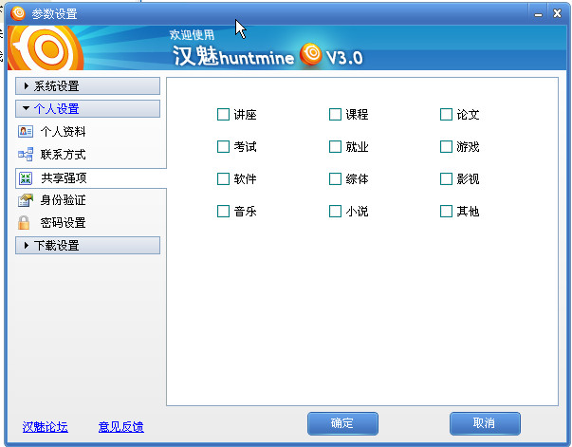Toggle the 考试 checkbox

(x=223, y=147)
